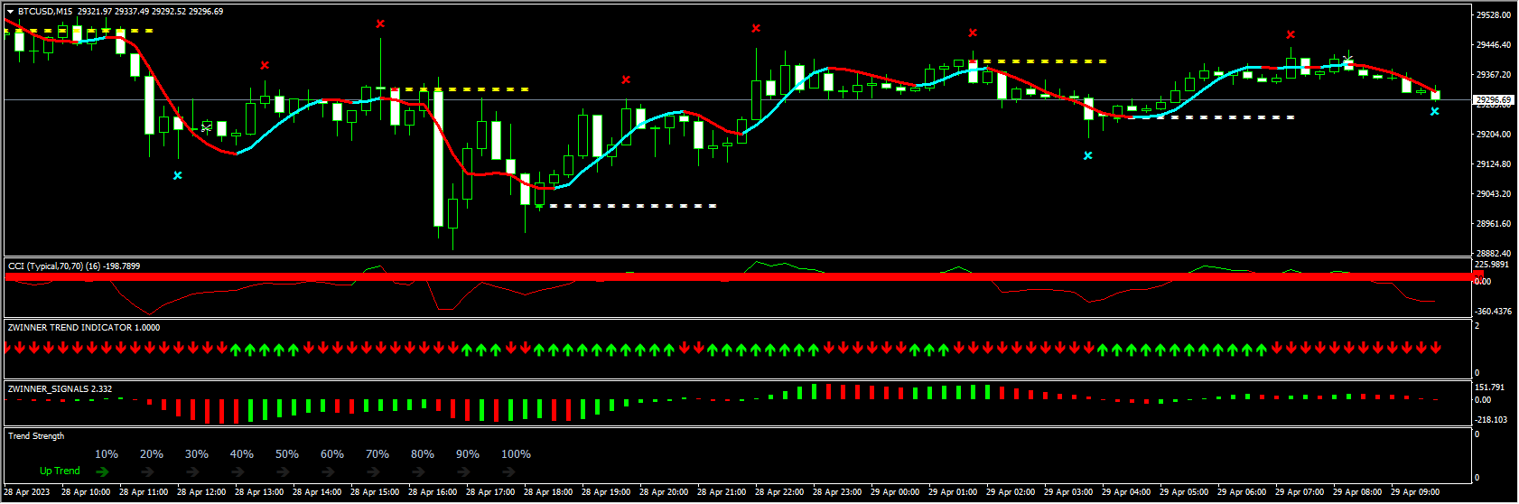Click the gray arrow under 30%
Screen dimensions: 1519x504
point(192,471)
